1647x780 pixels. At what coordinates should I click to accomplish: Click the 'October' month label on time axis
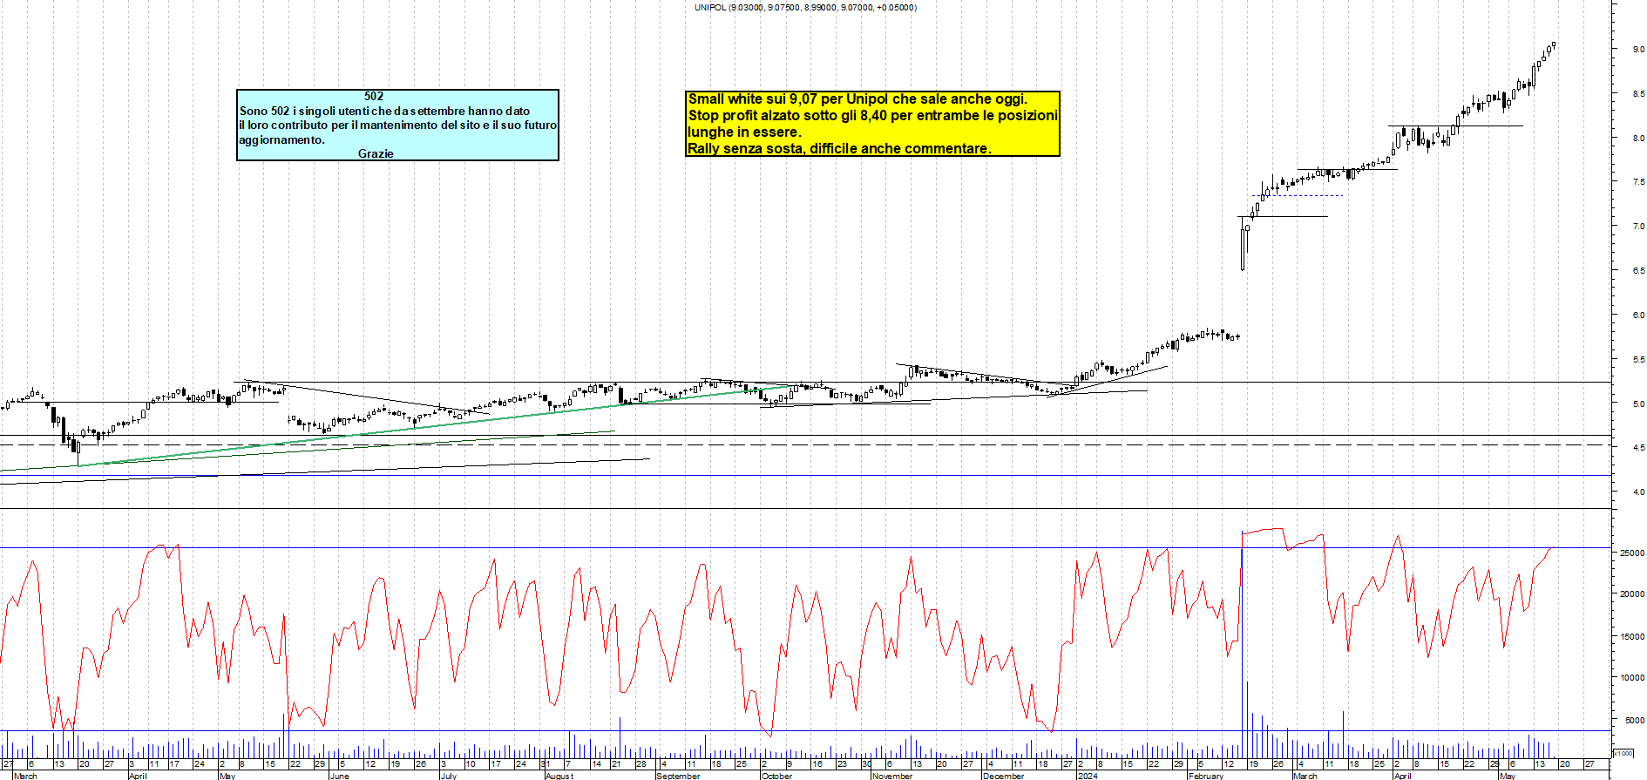[777, 776]
